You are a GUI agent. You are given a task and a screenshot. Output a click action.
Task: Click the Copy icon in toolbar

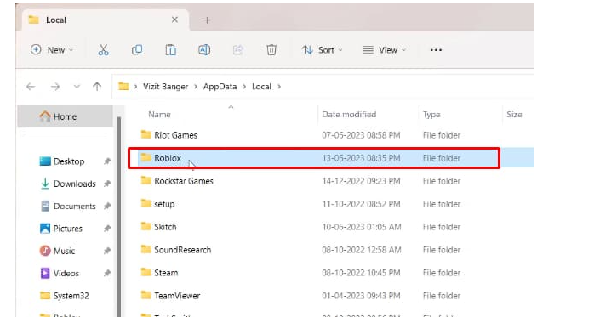(137, 50)
